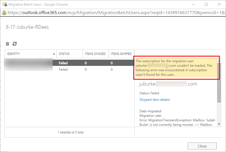Click the '1 selected of 2 total' text
This screenshot has width=226, height=152.
click(x=70, y=132)
